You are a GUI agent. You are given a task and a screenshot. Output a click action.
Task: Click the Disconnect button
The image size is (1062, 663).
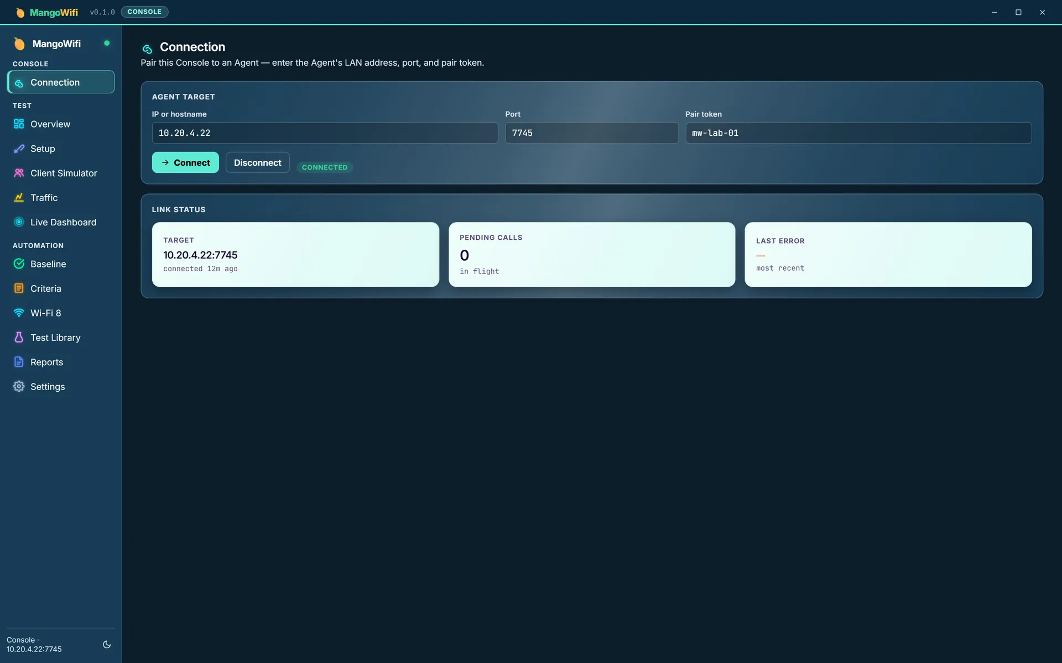tap(257, 162)
